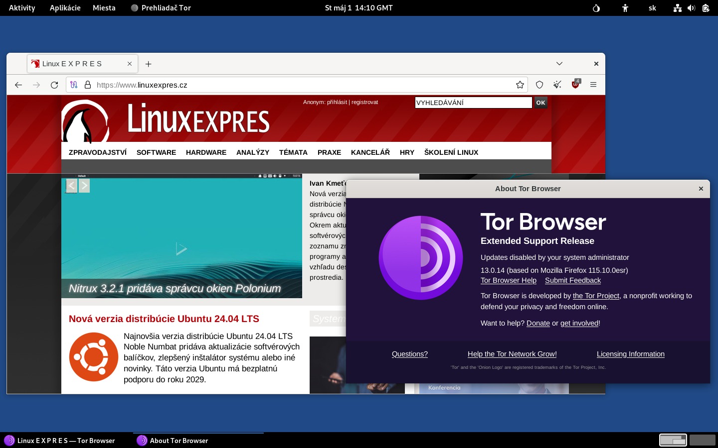The image size is (718, 448).
Task: Open the Tor circuit display icon
Action: [x=74, y=85]
